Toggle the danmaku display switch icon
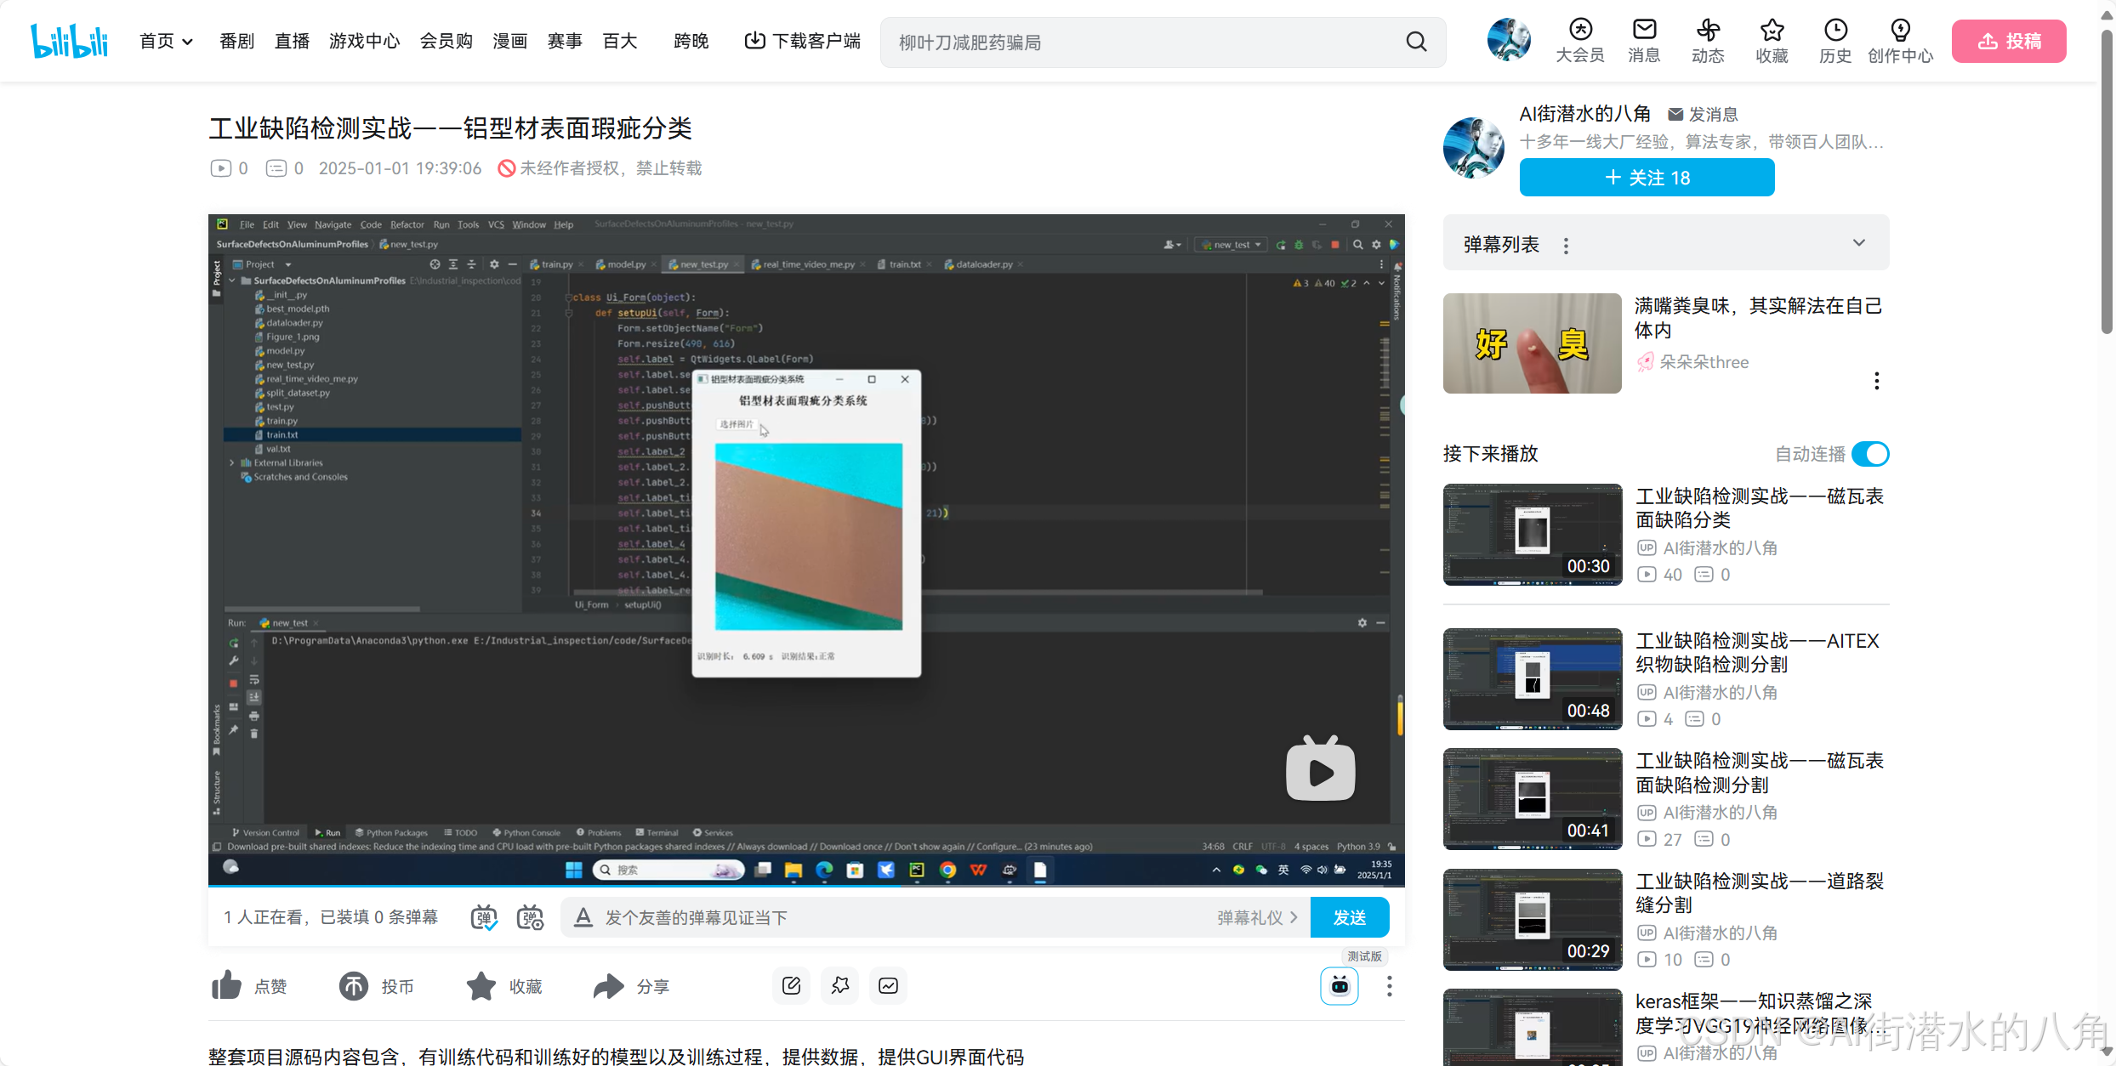 coord(484,917)
